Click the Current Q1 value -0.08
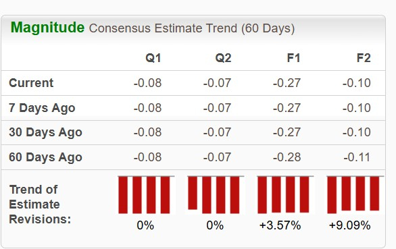This screenshot has height=249, width=396. pyautogui.click(x=147, y=83)
